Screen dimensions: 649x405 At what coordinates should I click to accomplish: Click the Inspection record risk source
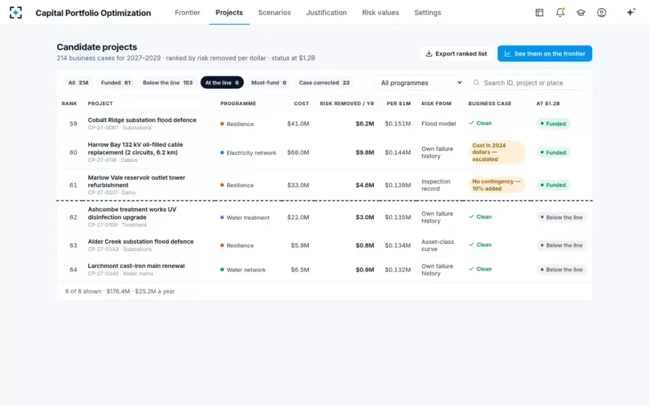[436, 185]
